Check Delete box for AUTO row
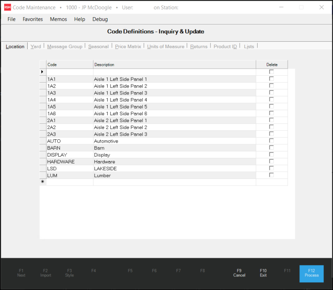Viewport: 333px width, 290px height. tap(271, 140)
